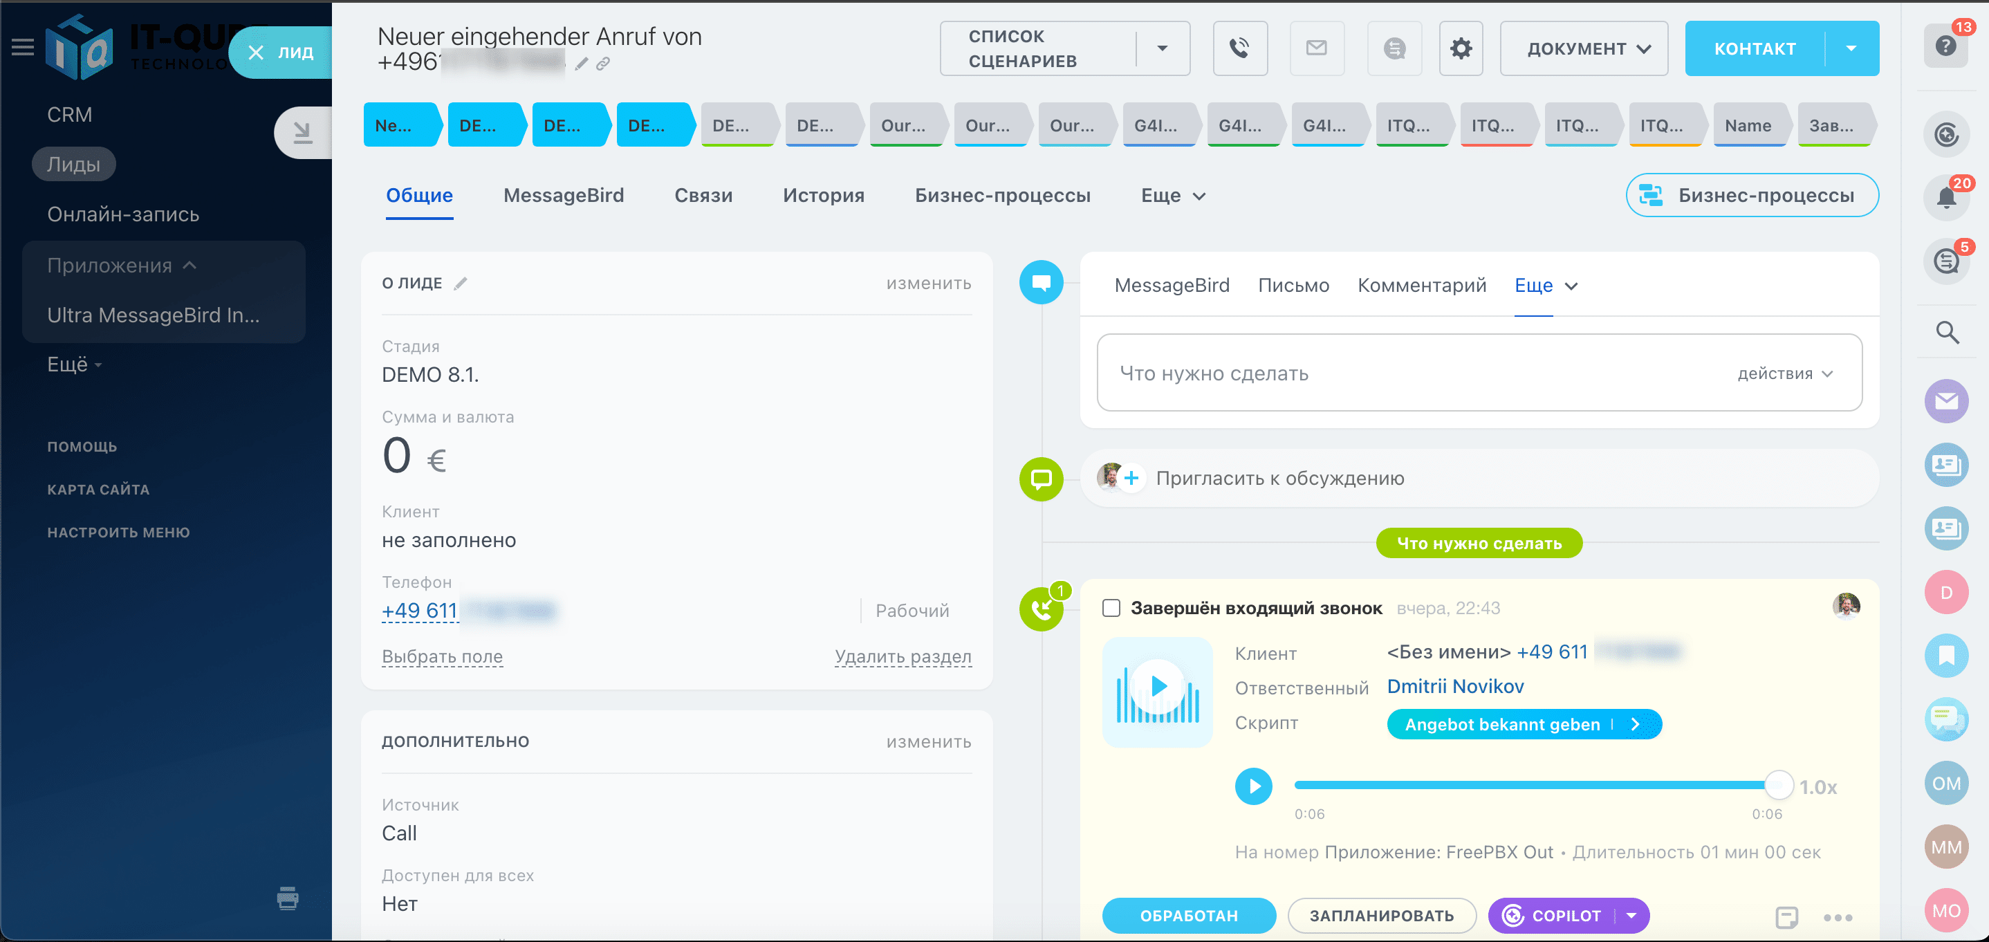Viewport: 1989px width, 942px height.
Task: Switch to the История tab
Action: click(x=823, y=195)
